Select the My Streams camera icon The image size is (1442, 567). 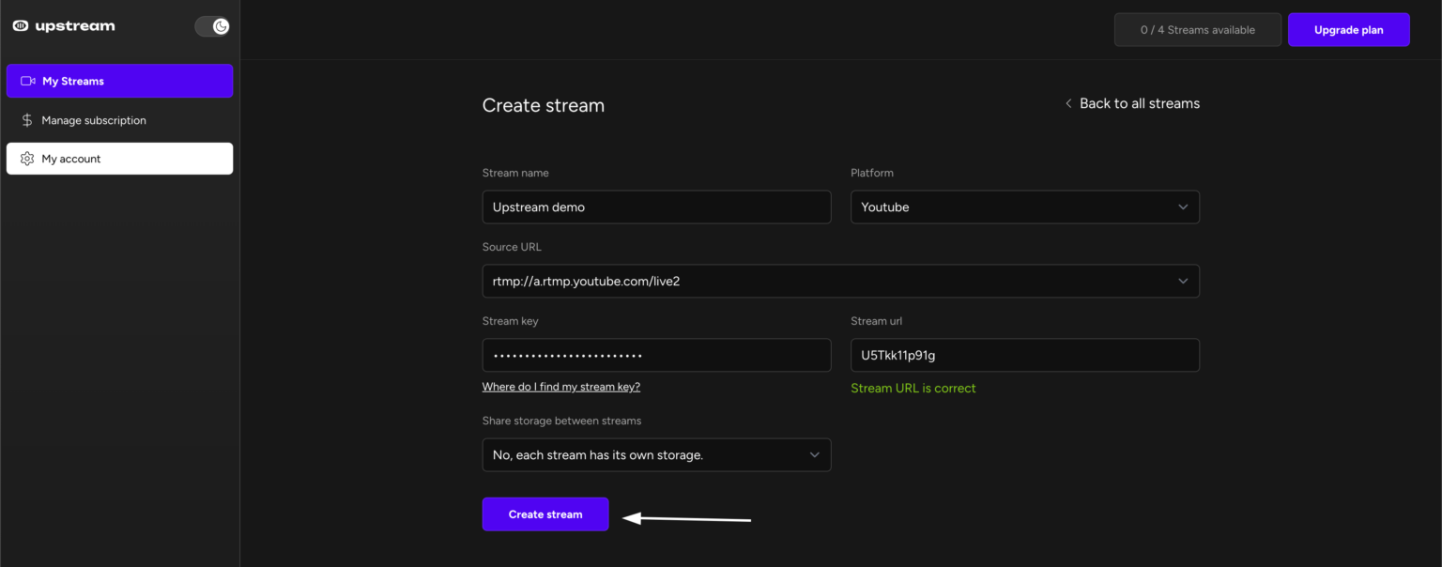[27, 81]
